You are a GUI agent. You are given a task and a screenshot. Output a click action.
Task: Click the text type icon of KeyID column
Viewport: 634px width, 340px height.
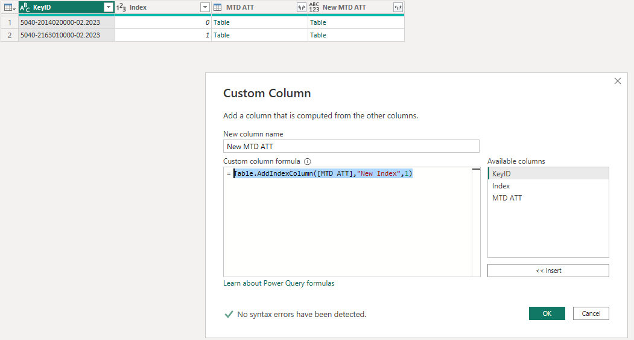click(25, 7)
